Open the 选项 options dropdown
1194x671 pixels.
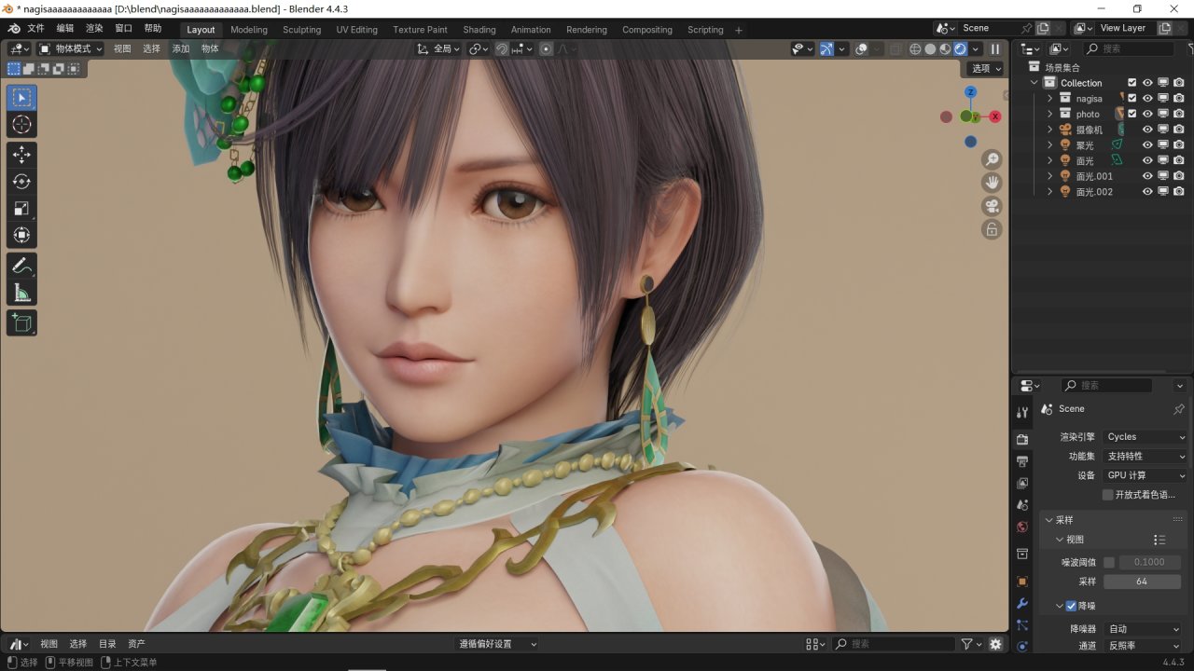(986, 68)
